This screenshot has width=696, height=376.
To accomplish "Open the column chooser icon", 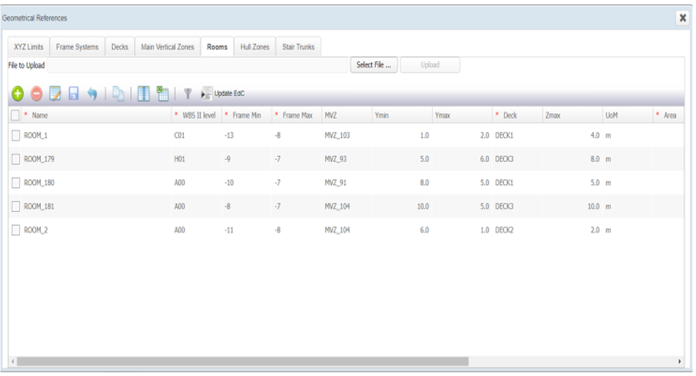I will click(144, 93).
